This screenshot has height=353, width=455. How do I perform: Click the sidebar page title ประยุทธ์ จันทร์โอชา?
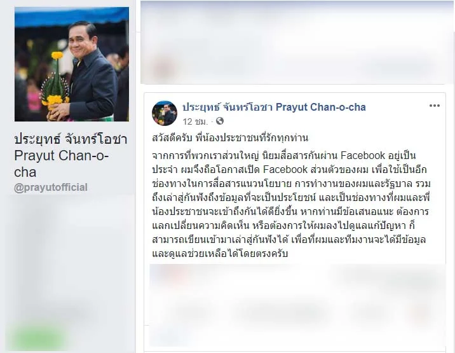tap(71, 139)
